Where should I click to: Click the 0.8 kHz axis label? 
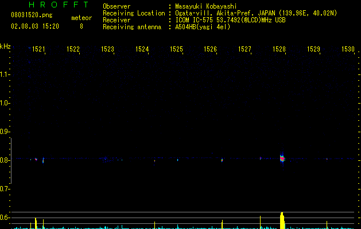(x=5, y=160)
